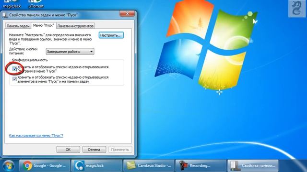Click the Применить button
This screenshot has height=172, width=307.
click(x=120, y=150)
